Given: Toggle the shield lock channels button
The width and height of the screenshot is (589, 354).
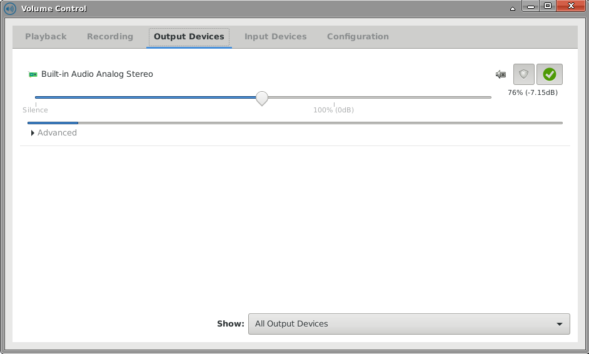Looking at the screenshot, I should (x=524, y=74).
